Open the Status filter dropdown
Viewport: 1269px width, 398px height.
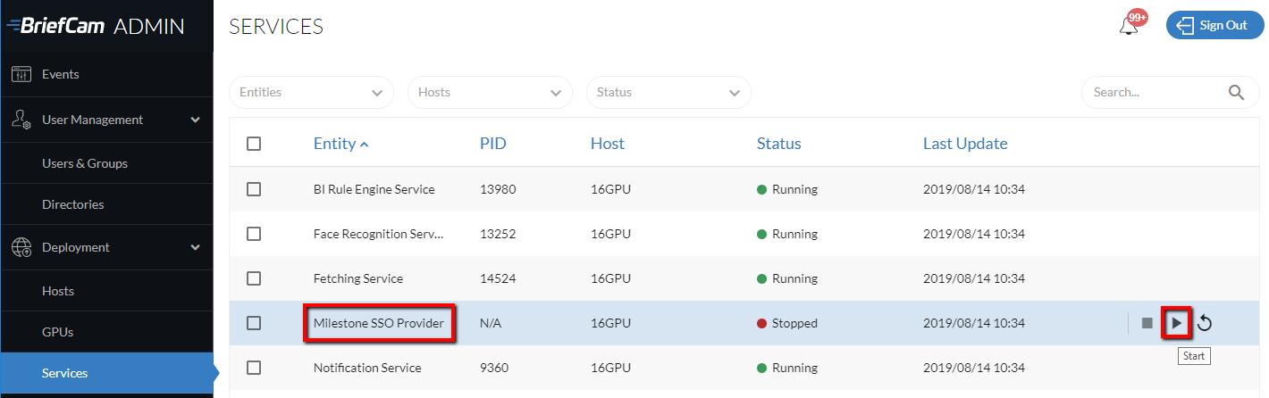[x=668, y=92]
